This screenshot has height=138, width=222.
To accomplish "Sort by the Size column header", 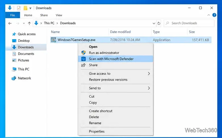I will click(192, 32).
